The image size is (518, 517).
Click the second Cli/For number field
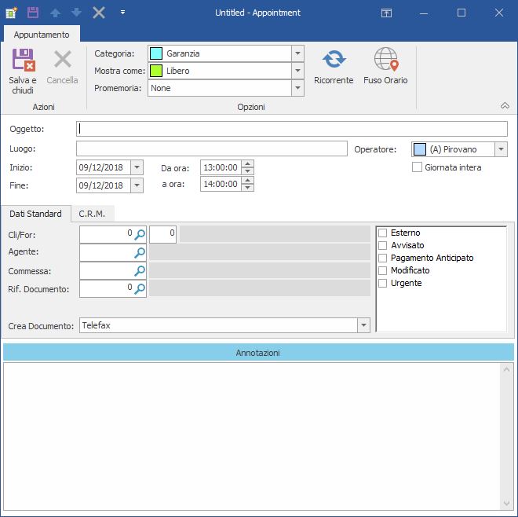(x=163, y=234)
